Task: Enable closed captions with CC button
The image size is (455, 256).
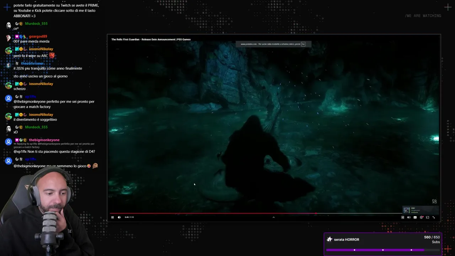Action: 415,217
